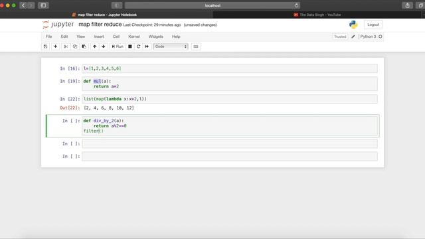Click the div_by_2 function cell

(x=230, y=126)
